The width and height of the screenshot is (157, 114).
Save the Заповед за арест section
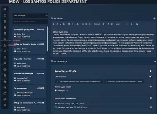150,86
